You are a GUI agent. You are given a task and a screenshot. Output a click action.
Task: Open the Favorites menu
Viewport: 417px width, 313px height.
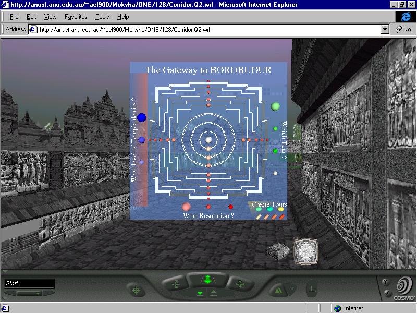[x=76, y=17]
